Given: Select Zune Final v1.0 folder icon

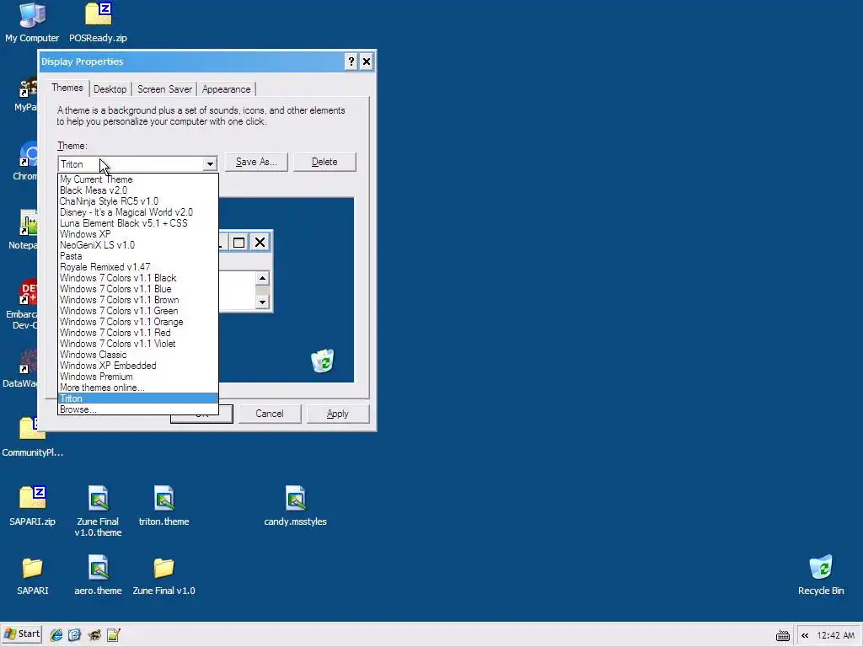Looking at the screenshot, I should pyautogui.click(x=164, y=575).
